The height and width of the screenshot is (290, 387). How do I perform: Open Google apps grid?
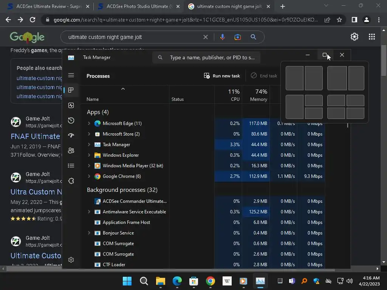372,37
